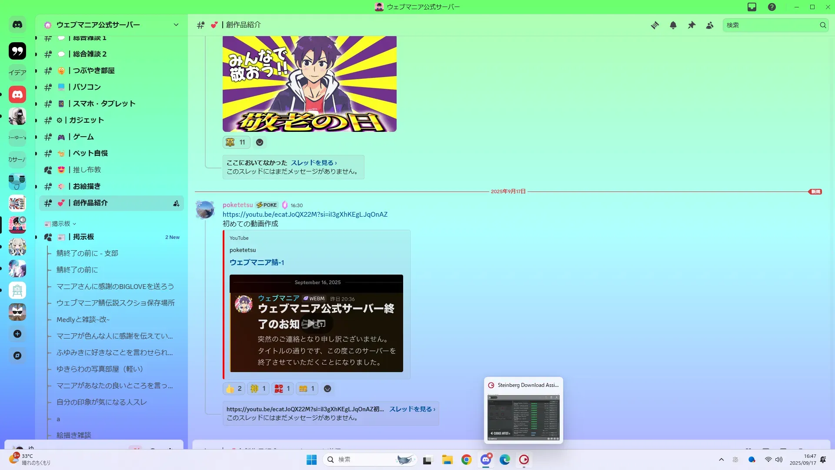Screen dimensions: 835x470
Task: Show hidden system tray icons chevron
Action: [721, 460]
